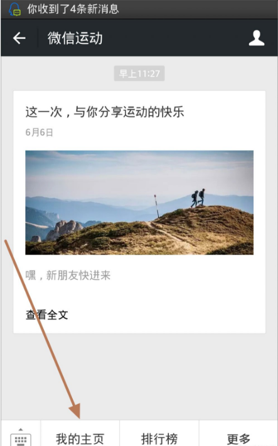The width and height of the screenshot is (278, 446).
Task: Click the 微信运动 header title
Action: point(75,38)
